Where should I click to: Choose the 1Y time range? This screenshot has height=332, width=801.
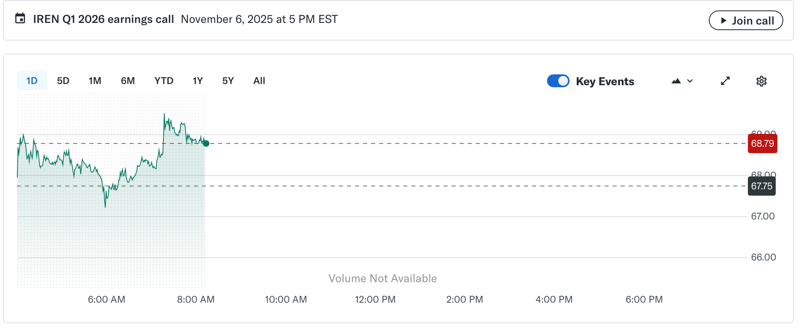click(198, 81)
